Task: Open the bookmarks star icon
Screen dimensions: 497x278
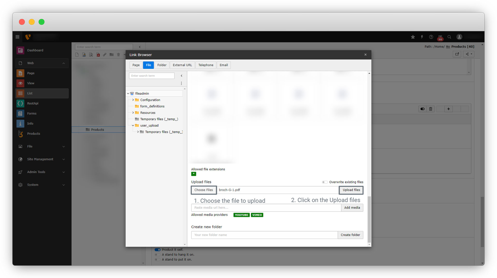Action: (x=413, y=37)
